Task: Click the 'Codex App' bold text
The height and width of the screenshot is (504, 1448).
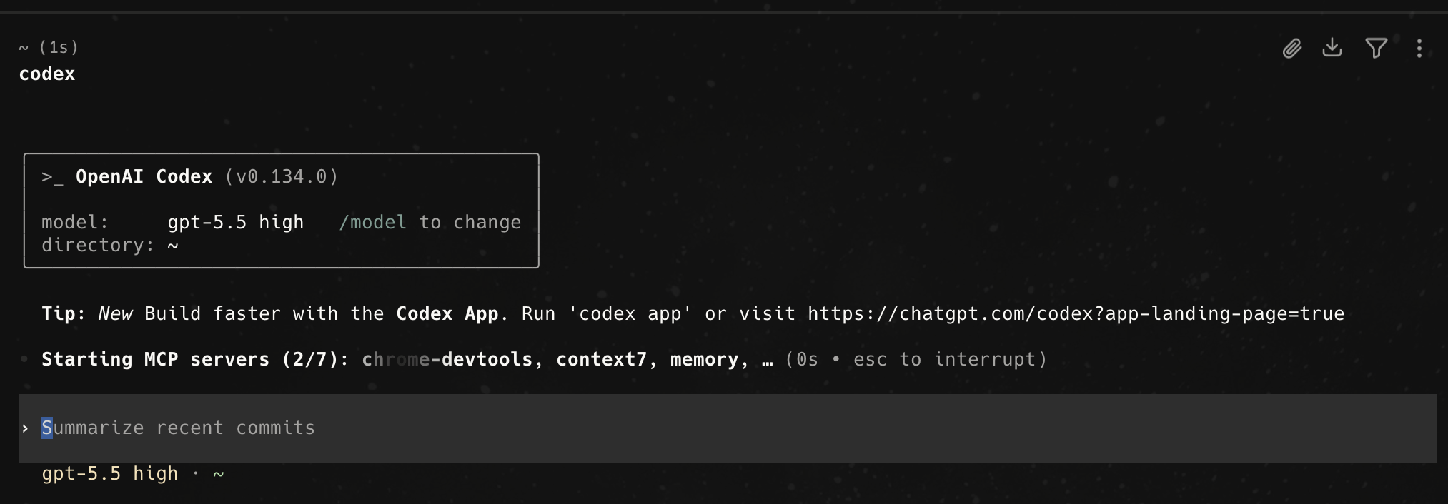Action: pyautogui.click(x=447, y=313)
